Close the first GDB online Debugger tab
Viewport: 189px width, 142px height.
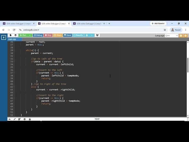click(34, 24)
